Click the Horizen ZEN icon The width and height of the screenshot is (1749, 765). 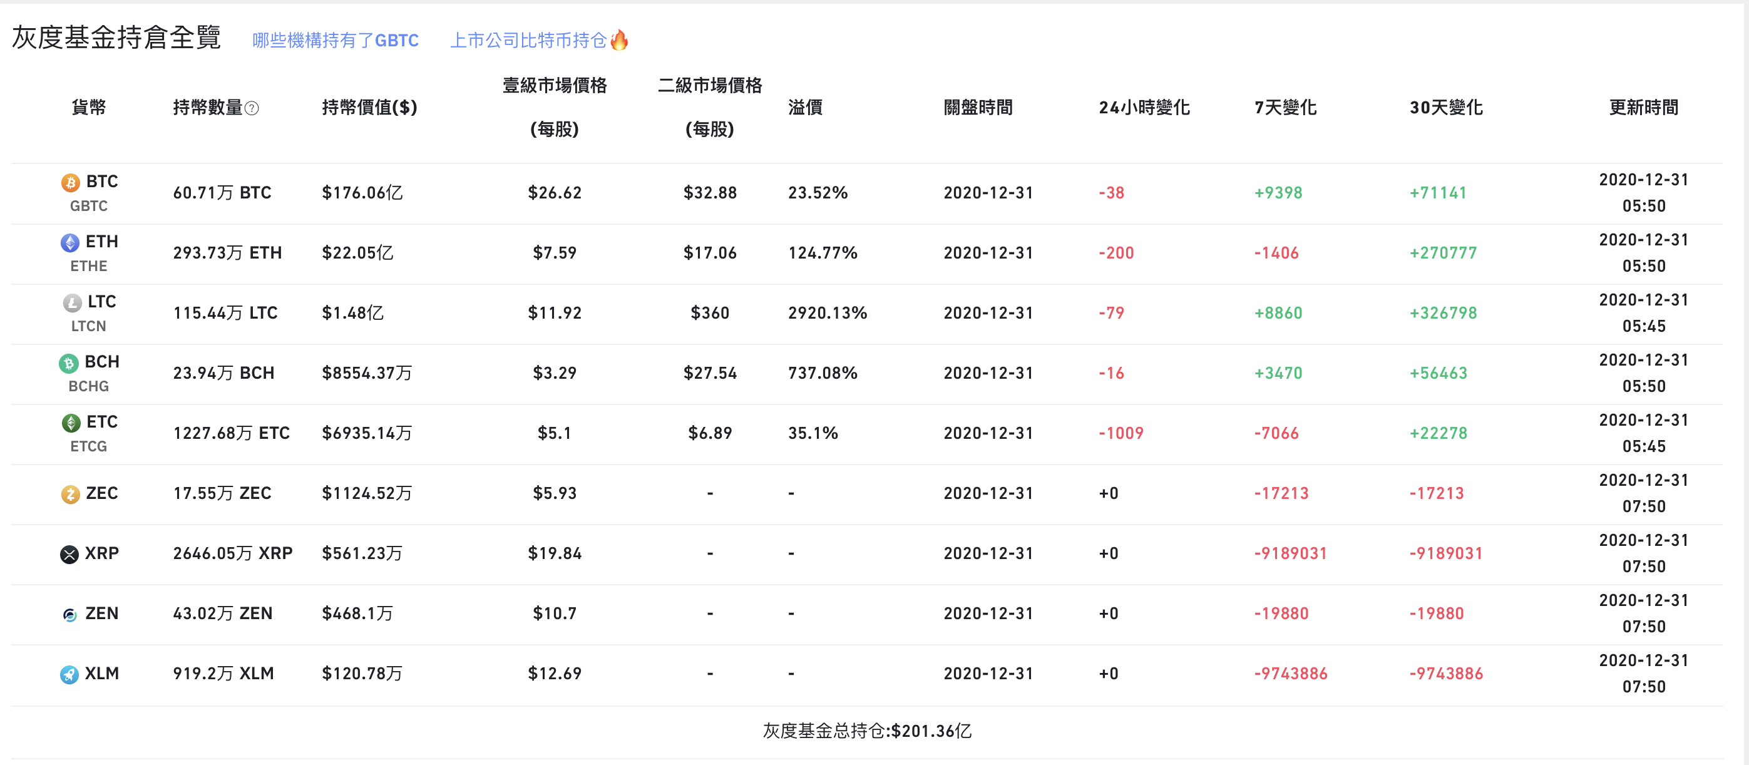click(x=70, y=614)
